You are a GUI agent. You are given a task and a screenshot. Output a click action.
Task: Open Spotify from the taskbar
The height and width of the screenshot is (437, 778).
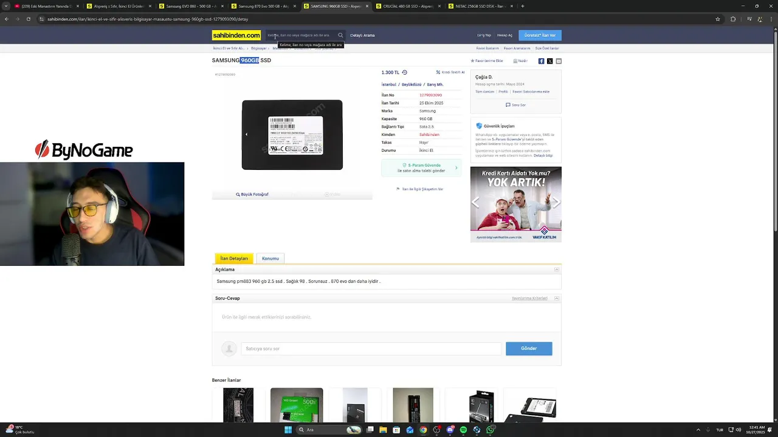coord(463,430)
